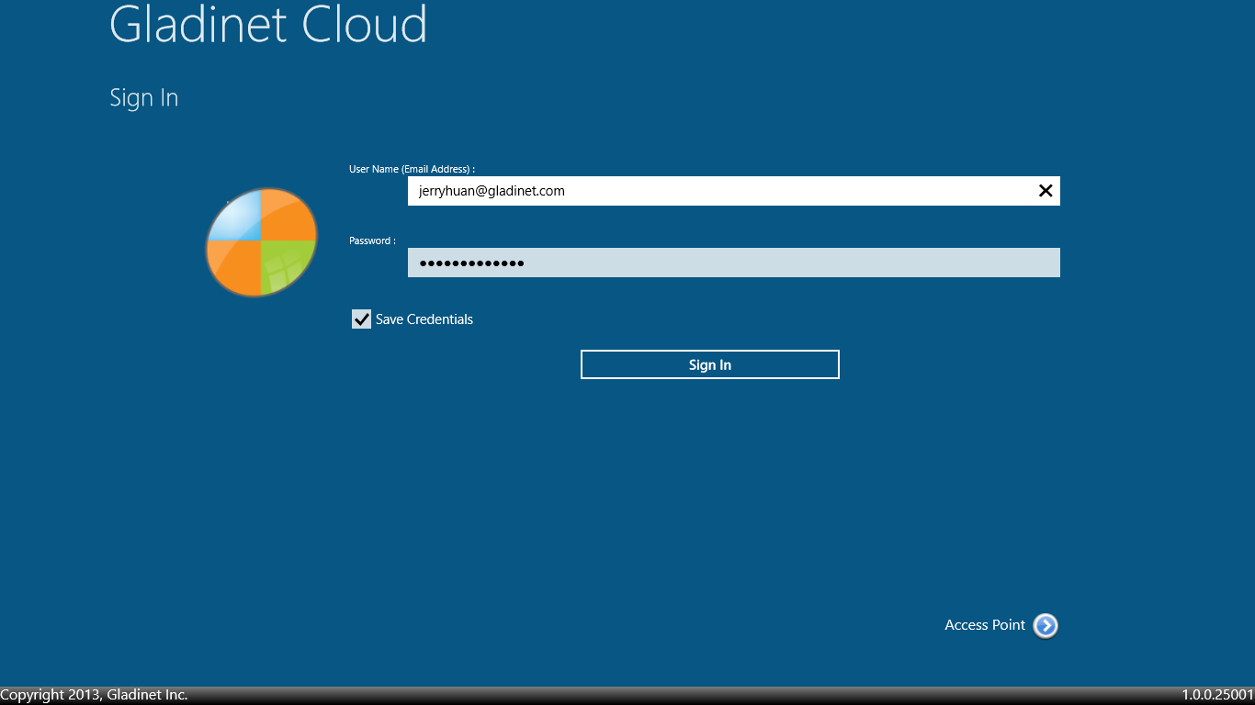Click the User Name (Email Address) label
The width and height of the screenshot is (1255, 705).
[x=412, y=169]
